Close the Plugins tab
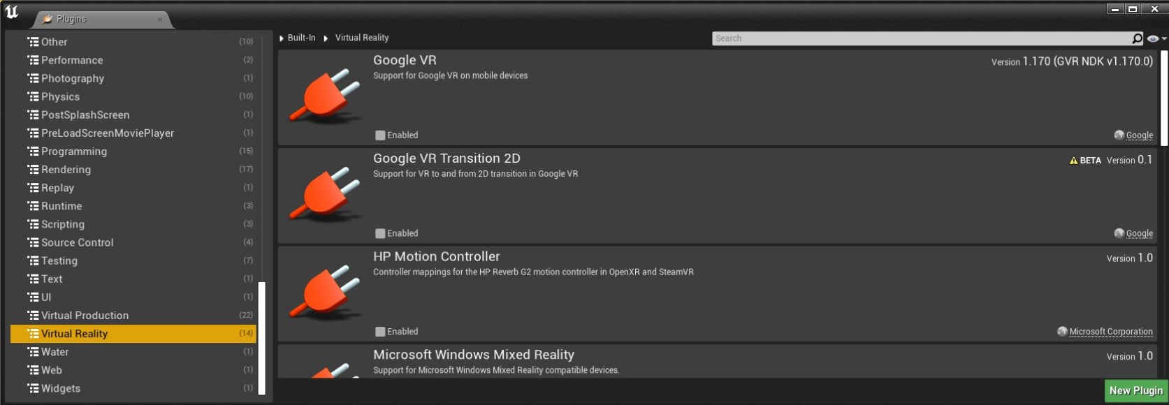This screenshot has height=405, width=1169. pyautogui.click(x=160, y=20)
